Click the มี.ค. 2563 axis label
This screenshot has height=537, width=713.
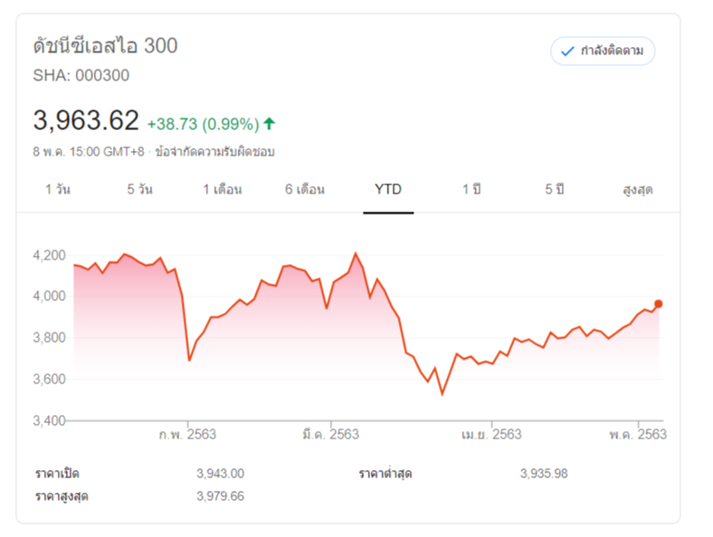tap(330, 434)
